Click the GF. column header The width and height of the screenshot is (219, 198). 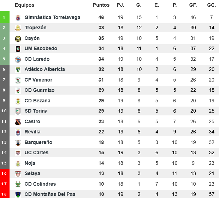tap(193, 5)
